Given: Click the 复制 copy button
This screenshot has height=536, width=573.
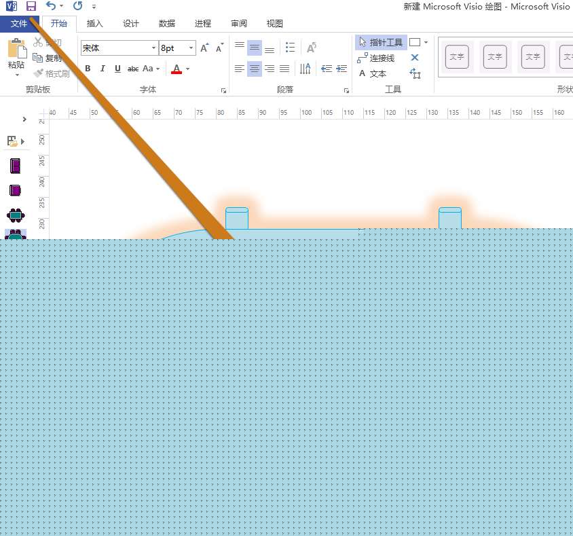Looking at the screenshot, I should coord(48,58).
